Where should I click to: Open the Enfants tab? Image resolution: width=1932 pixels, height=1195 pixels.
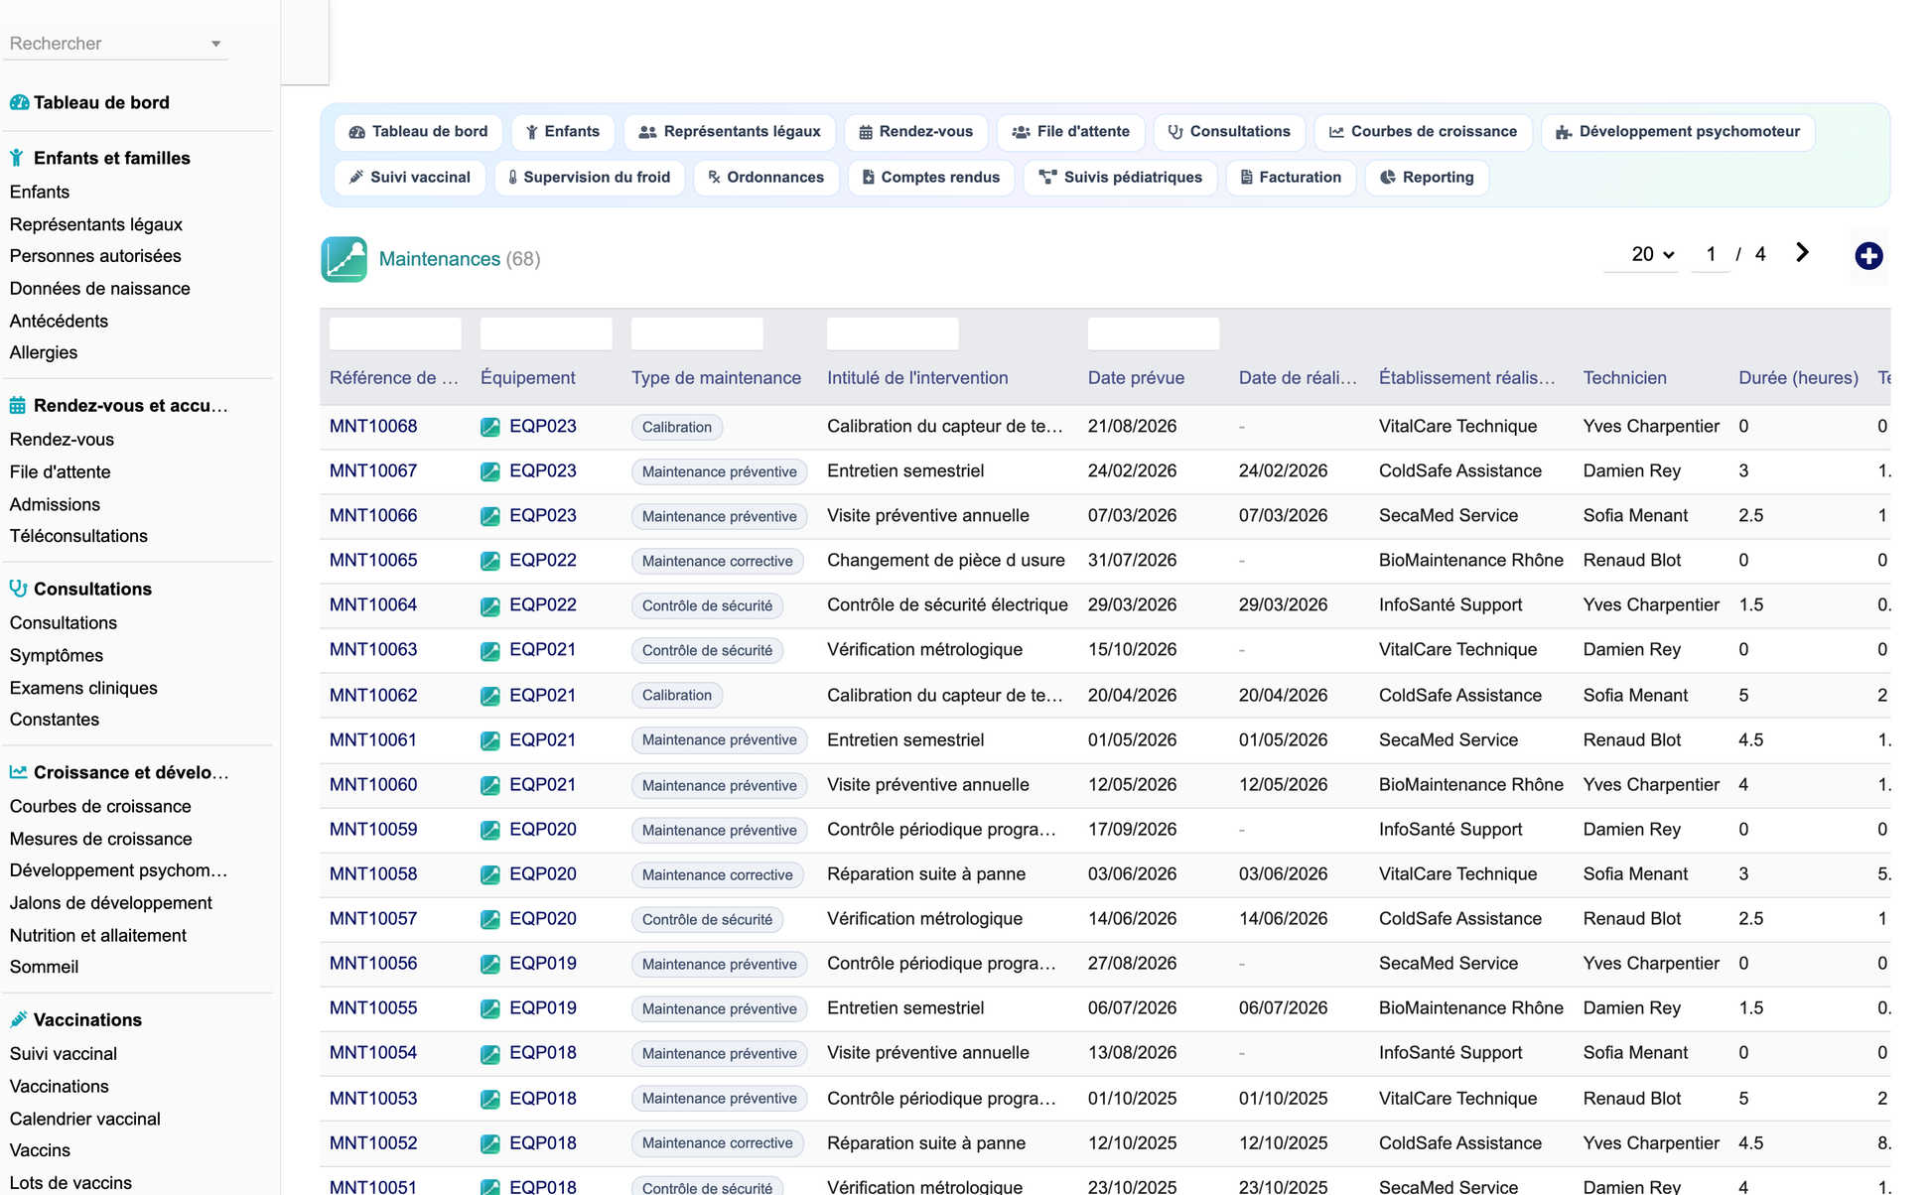pos(563,132)
